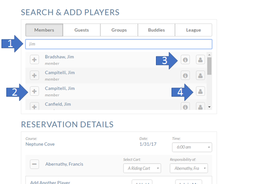Remove Abernathy, Francis using the minus icon

click(34, 164)
